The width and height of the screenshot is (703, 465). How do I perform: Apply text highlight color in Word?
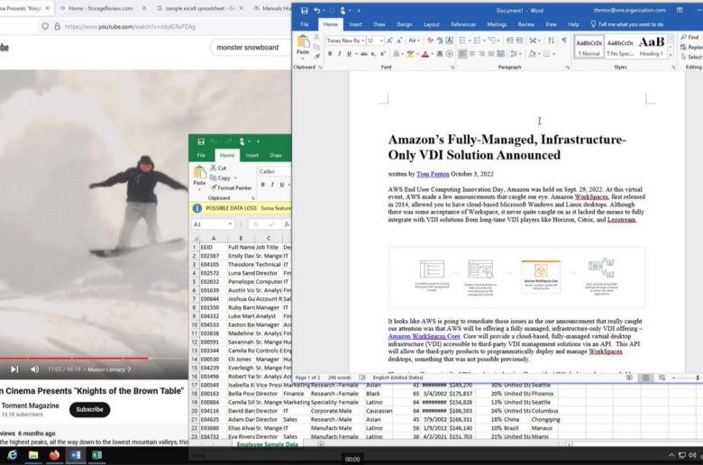pyautogui.click(x=410, y=54)
